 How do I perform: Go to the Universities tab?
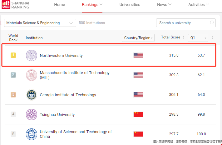pyautogui.click(x=130, y=5)
